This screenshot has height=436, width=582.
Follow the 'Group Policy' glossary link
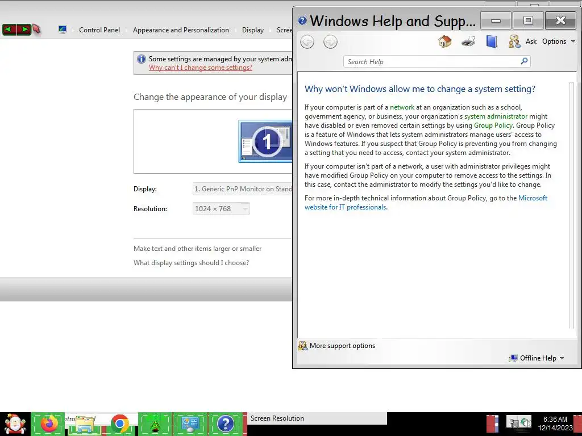[x=493, y=125]
